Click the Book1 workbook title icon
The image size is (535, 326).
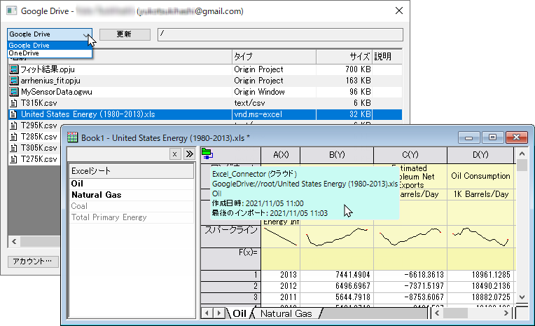click(x=72, y=137)
